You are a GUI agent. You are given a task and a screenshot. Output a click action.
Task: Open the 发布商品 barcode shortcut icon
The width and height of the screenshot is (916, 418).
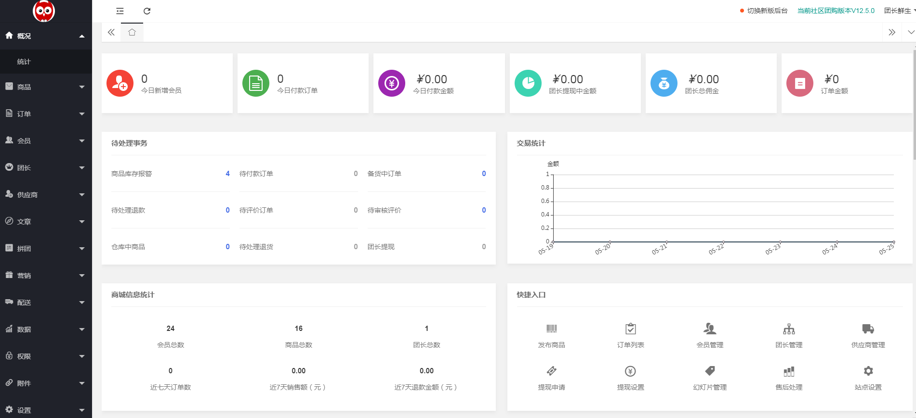point(551,329)
